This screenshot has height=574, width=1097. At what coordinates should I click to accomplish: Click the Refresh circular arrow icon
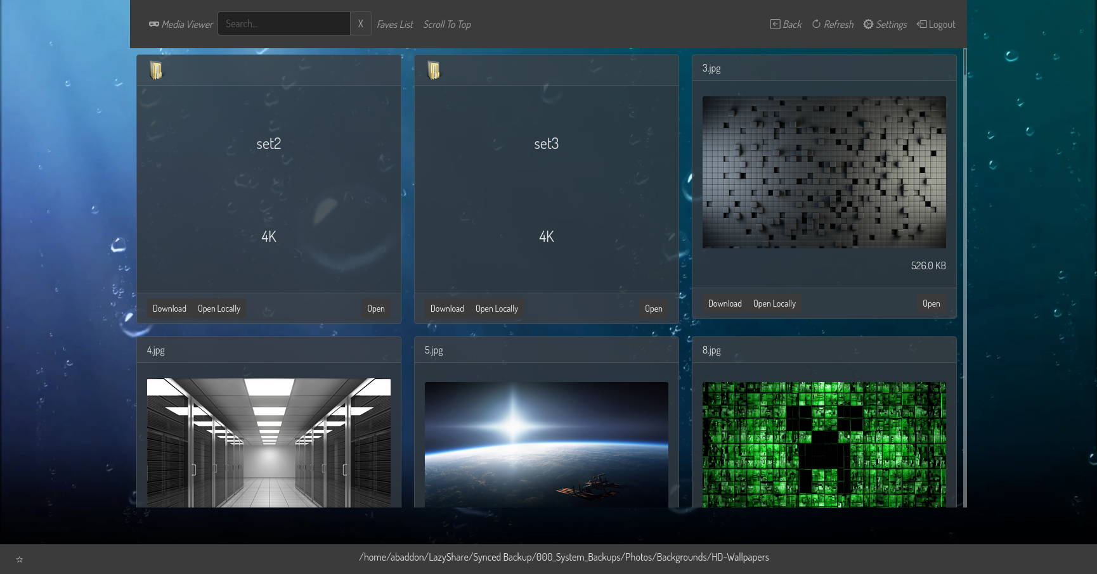coord(817,24)
